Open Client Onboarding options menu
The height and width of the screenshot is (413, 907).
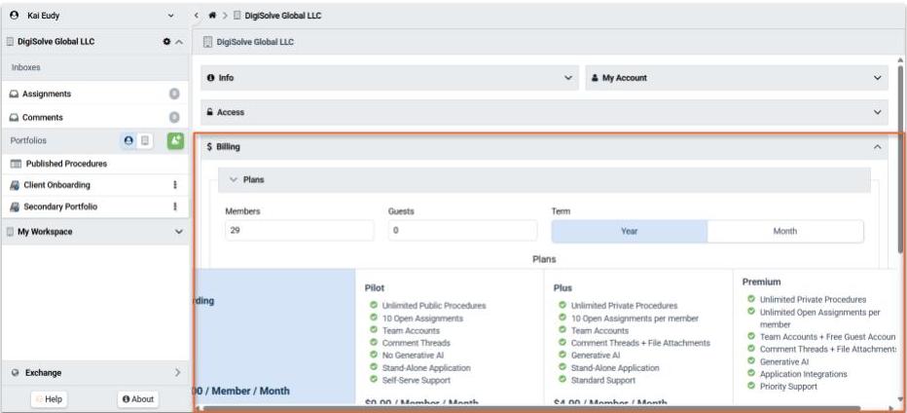click(175, 185)
